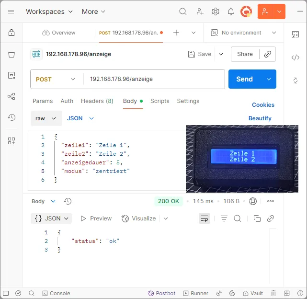
Task: Open the No environment selector
Action: coord(244,33)
